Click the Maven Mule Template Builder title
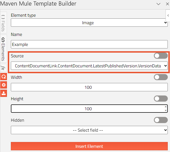This screenshot has width=170, height=152. pyautogui.click(x=38, y=4)
